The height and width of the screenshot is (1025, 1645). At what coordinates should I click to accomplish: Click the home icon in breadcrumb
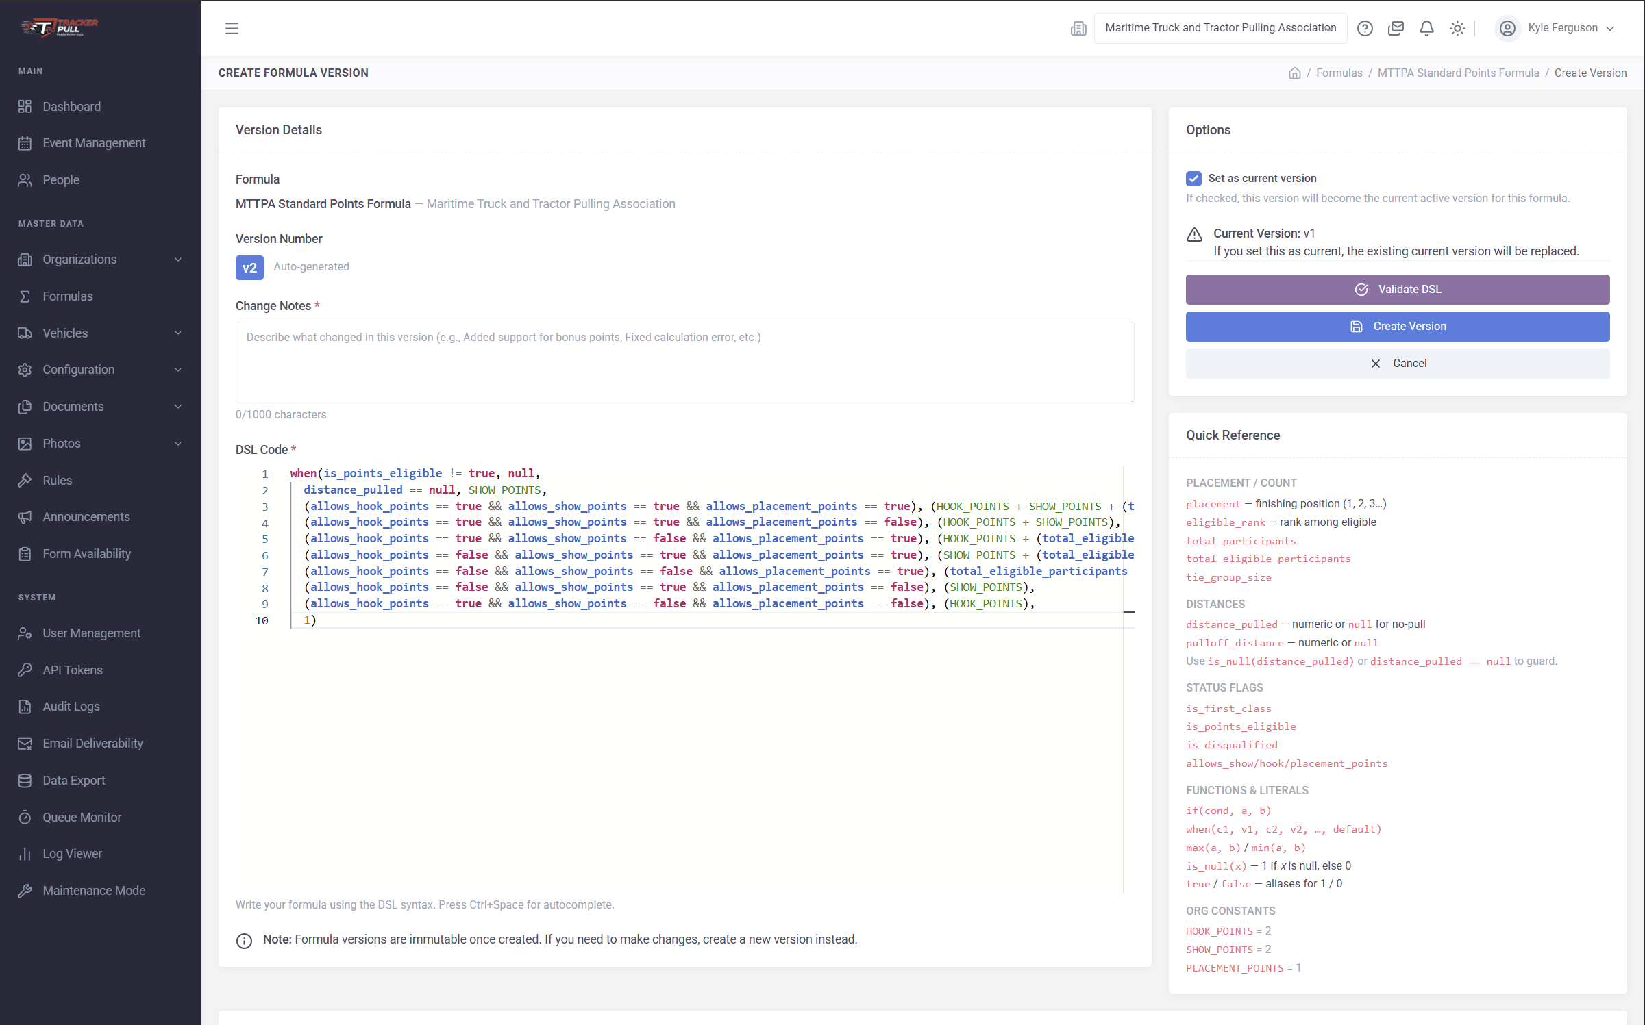coord(1294,73)
